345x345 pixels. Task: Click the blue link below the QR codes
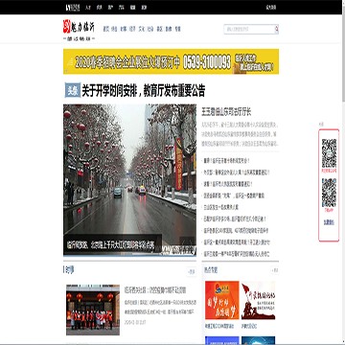pyautogui.click(x=329, y=222)
